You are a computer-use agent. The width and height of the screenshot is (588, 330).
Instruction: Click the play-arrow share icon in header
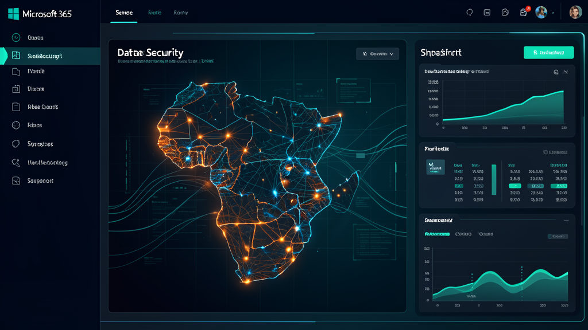505,13
